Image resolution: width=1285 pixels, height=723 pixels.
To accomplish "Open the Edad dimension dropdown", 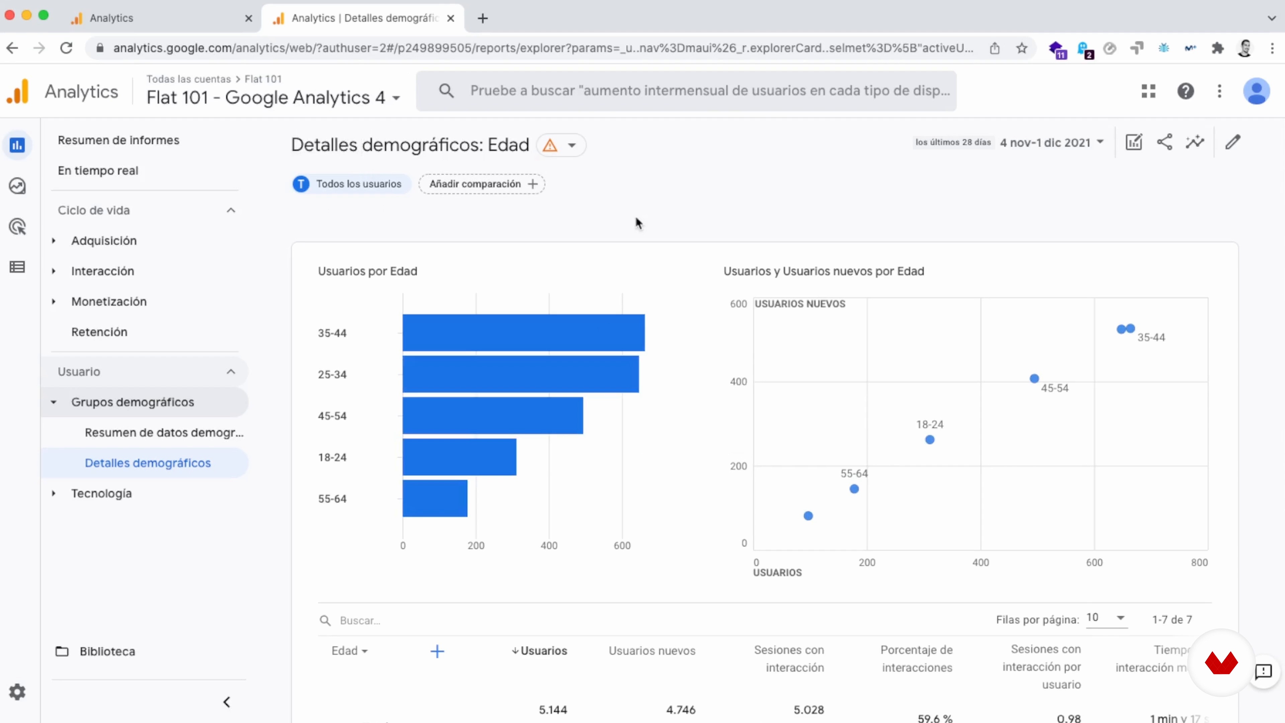I will [x=349, y=651].
